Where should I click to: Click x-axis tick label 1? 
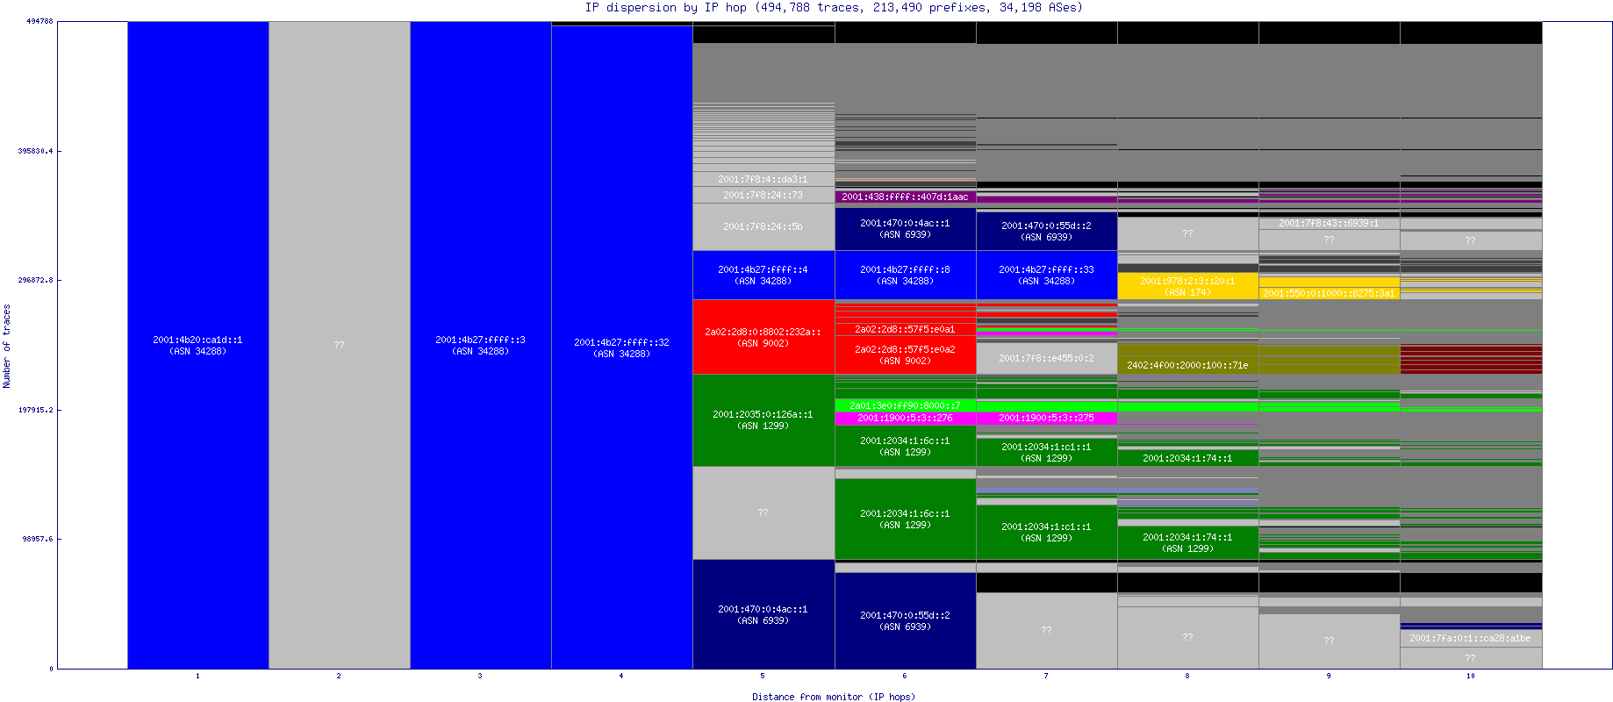click(x=197, y=676)
